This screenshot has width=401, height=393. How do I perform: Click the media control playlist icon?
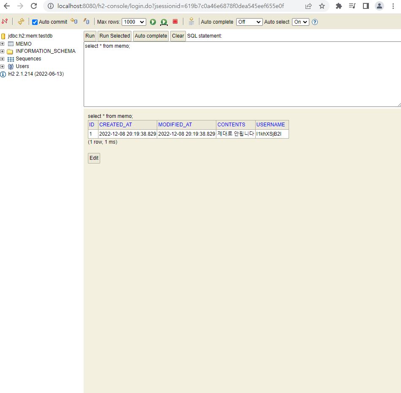coord(352,6)
